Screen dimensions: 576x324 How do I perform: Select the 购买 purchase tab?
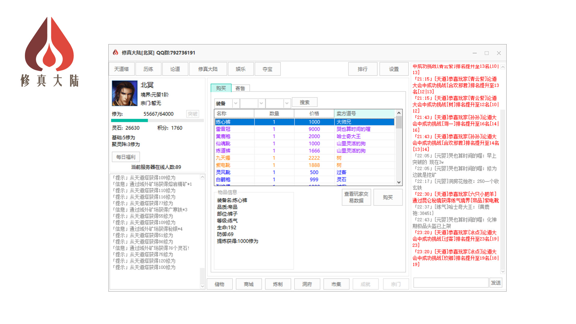220,88
